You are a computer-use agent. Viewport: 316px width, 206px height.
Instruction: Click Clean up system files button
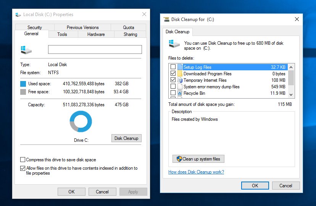tap(198, 159)
